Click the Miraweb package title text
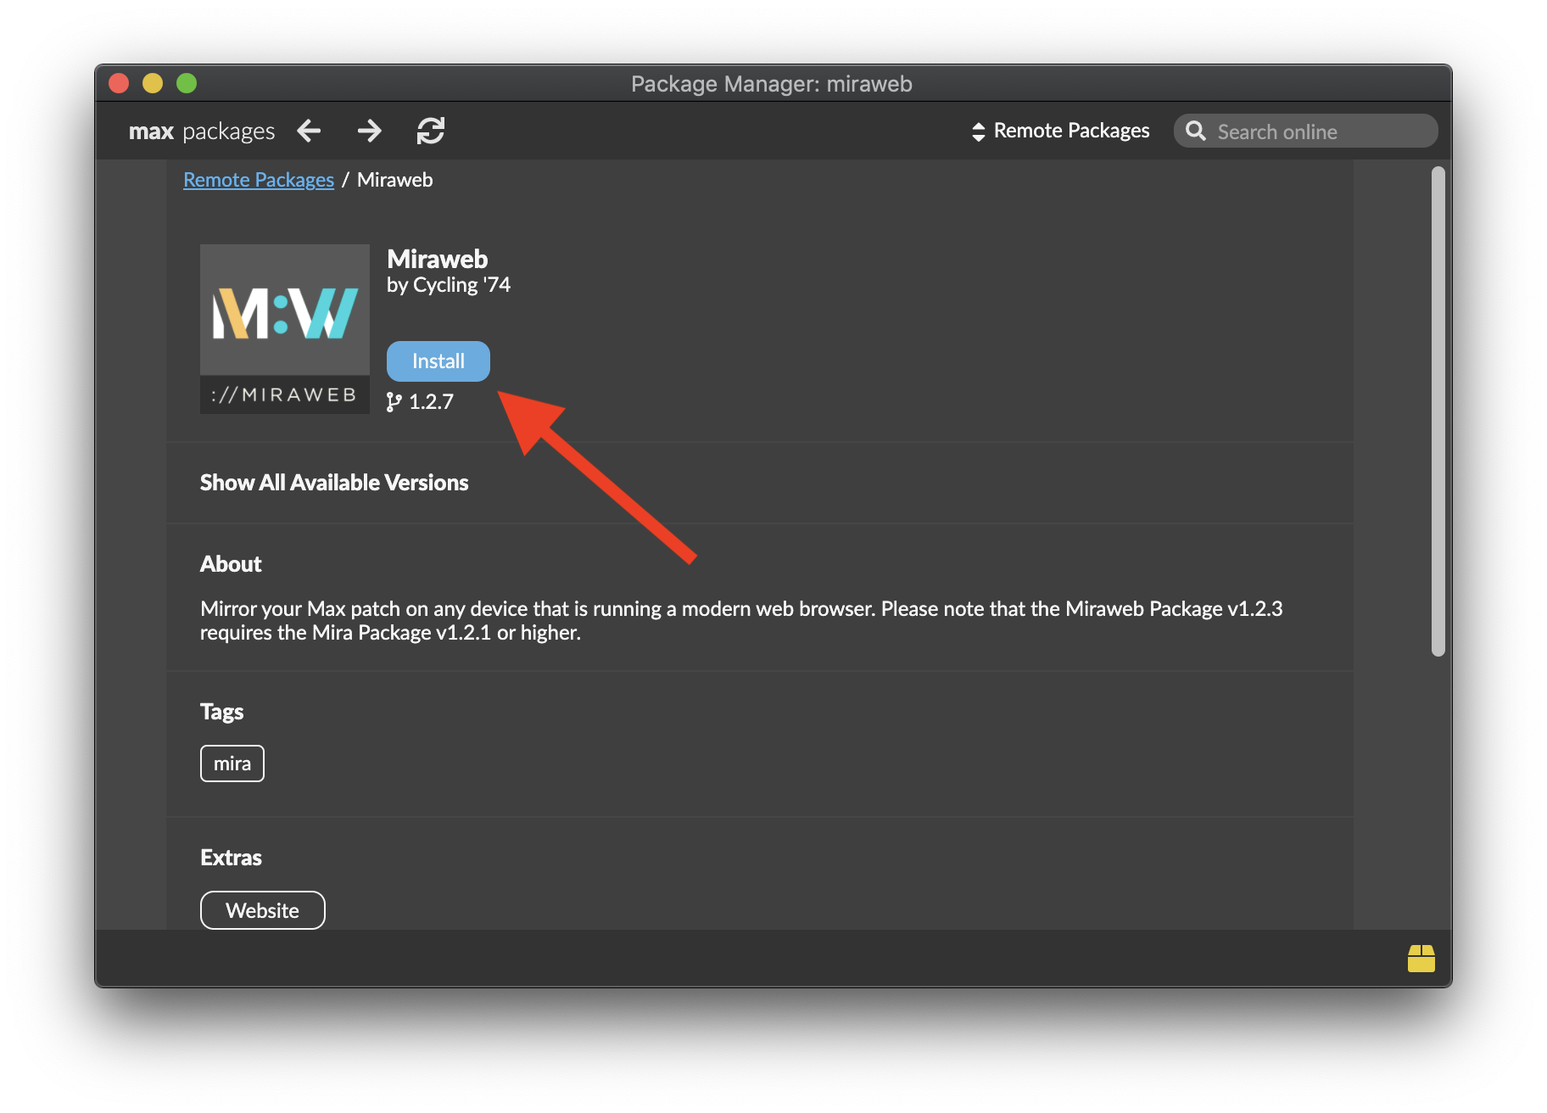Viewport: 1547px width, 1113px height. (437, 259)
